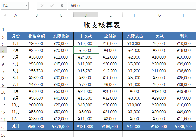Click total cell ¥181,880
Screen dimensions: 196x137
pos(86,126)
